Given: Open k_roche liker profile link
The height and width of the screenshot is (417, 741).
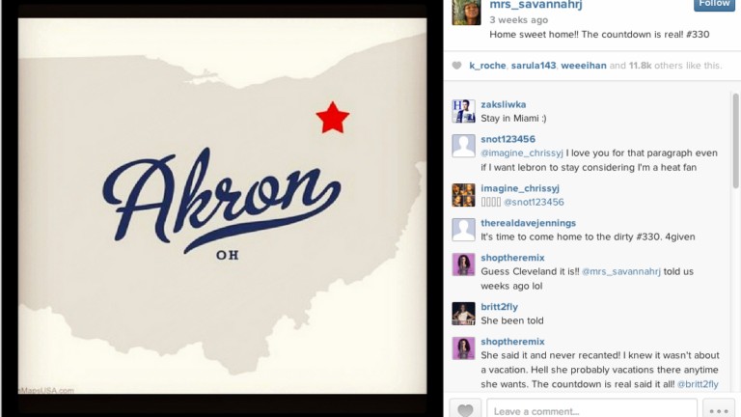Looking at the screenshot, I should point(487,66).
